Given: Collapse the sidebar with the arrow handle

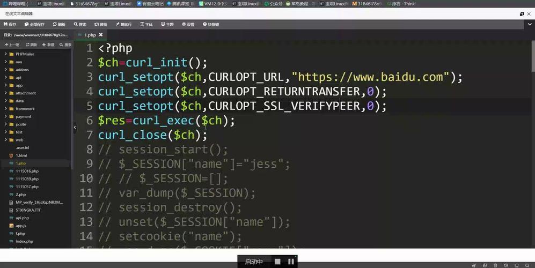Looking at the screenshot, I should point(75,127).
